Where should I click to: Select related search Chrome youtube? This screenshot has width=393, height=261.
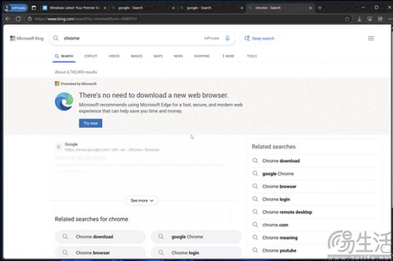point(279,251)
